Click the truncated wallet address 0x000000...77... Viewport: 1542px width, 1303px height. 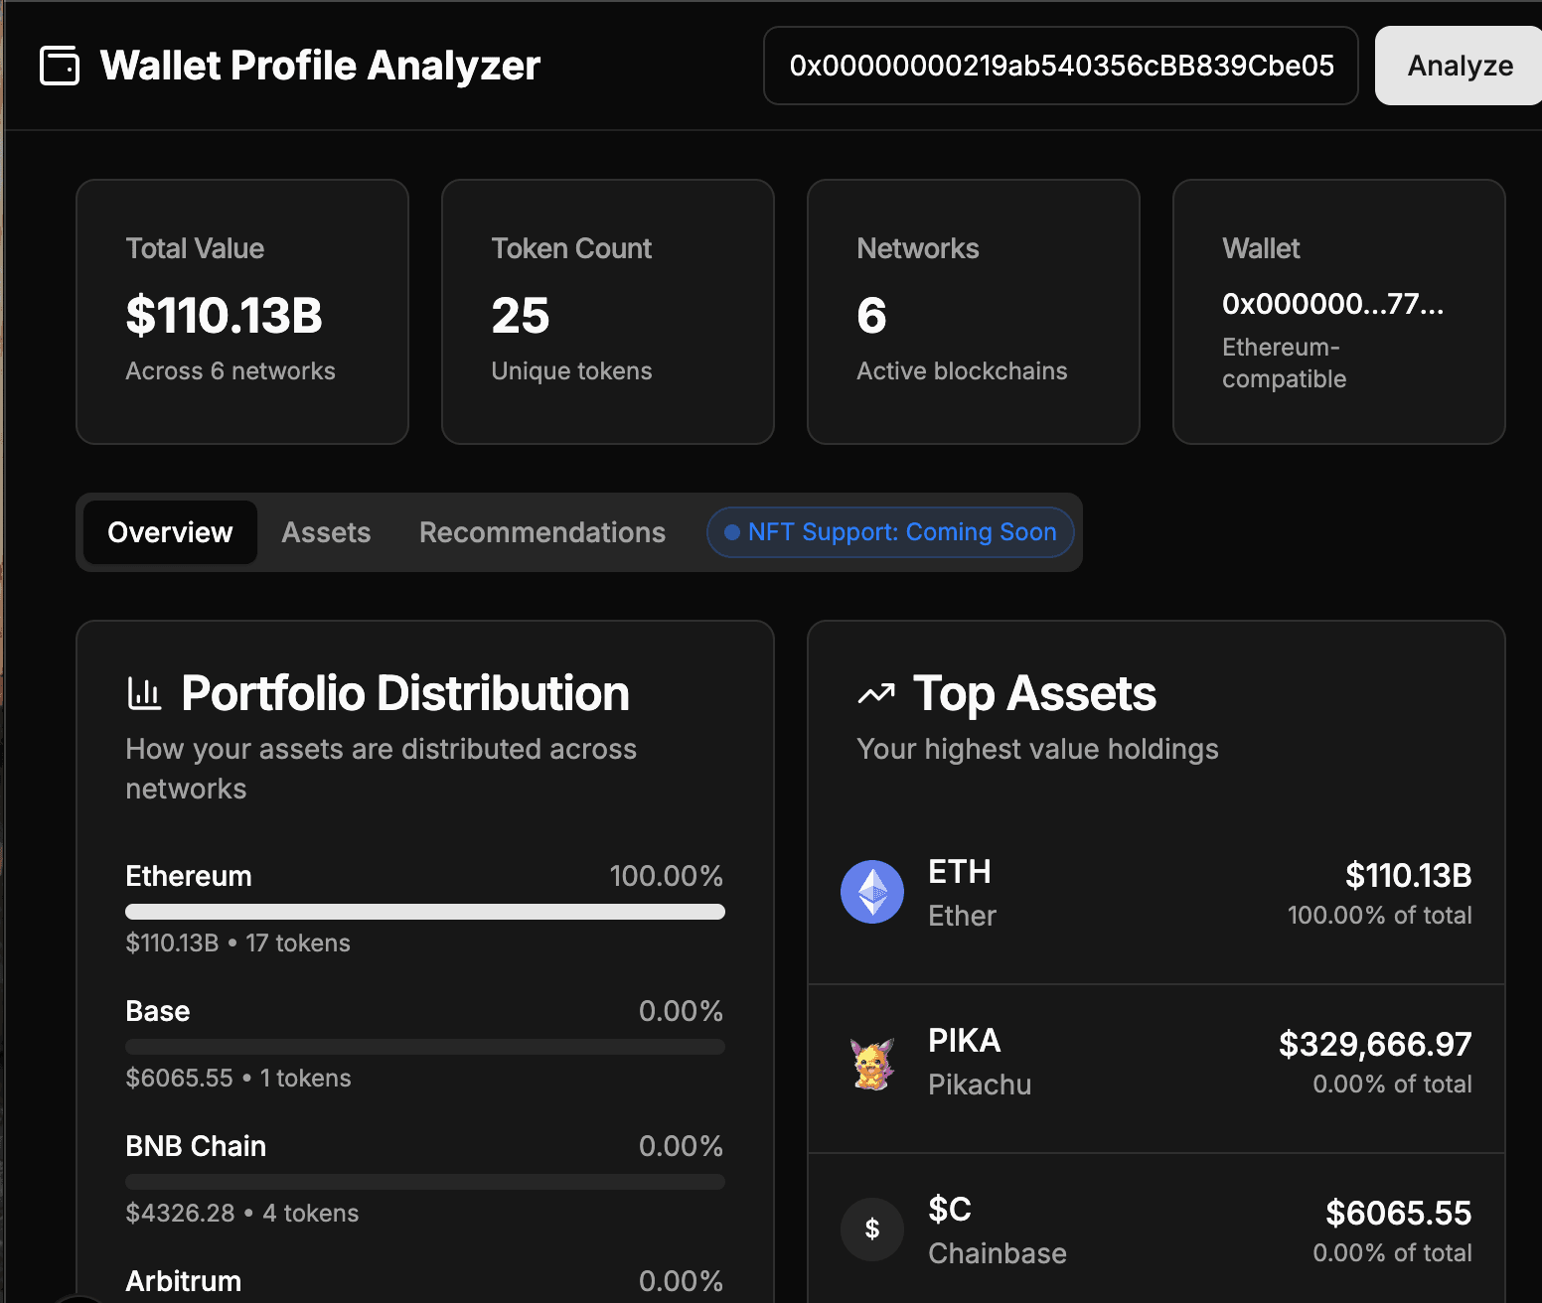[x=1332, y=304]
